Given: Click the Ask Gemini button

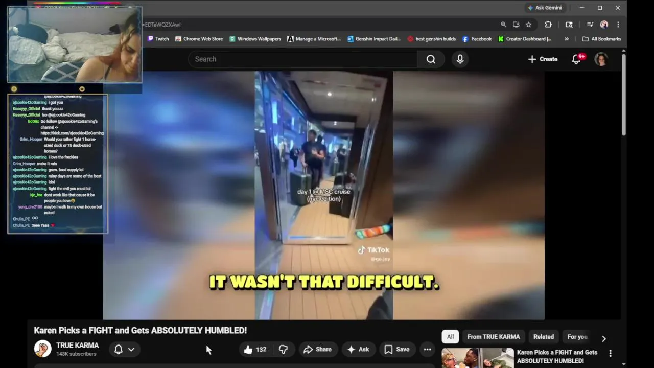Looking at the screenshot, I should (545, 8).
